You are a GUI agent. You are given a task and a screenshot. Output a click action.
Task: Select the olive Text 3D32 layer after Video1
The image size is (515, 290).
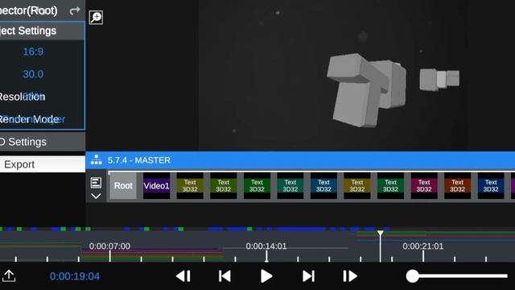(190, 186)
